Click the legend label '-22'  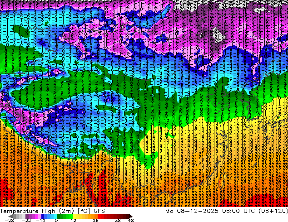coord(26,220)
